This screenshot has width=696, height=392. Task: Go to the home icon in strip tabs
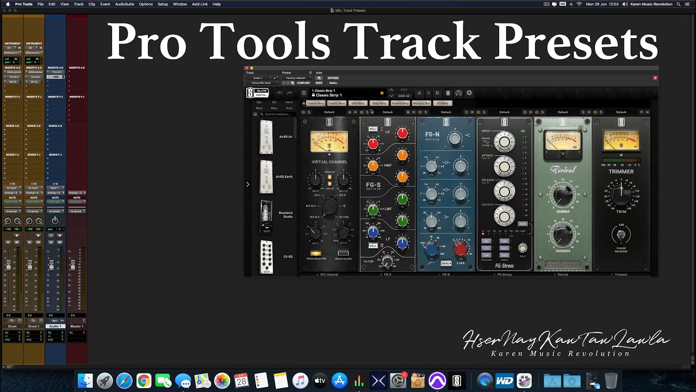(x=304, y=103)
